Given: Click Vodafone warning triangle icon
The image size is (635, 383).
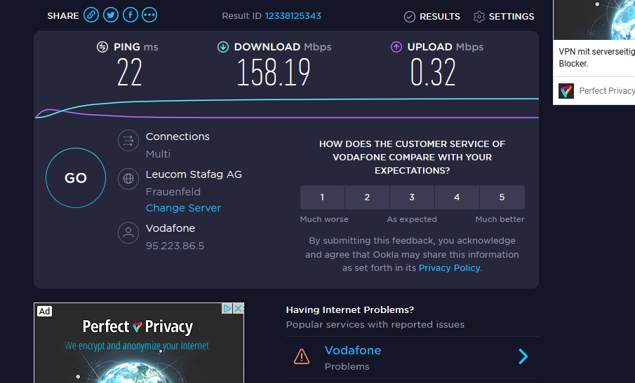Looking at the screenshot, I should click(x=302, y=356).
